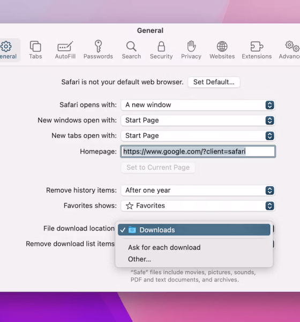Click the Set to Current Page button

(158, 167)
